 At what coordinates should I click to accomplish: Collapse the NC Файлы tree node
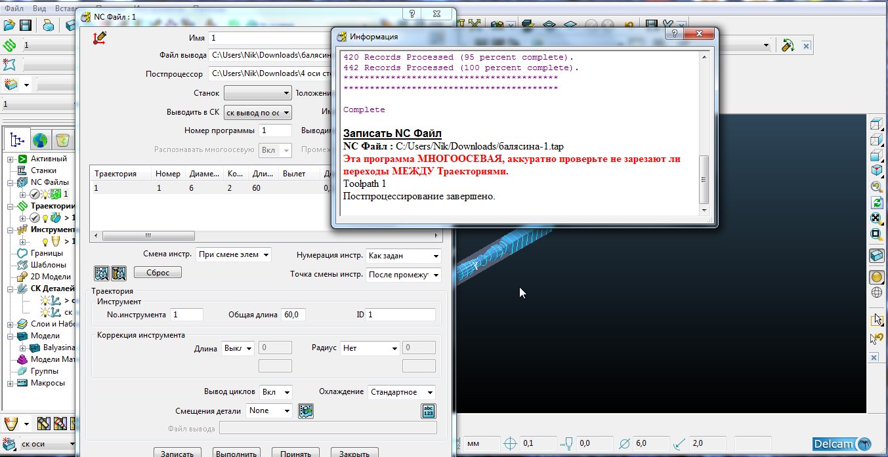pos(11,182)
